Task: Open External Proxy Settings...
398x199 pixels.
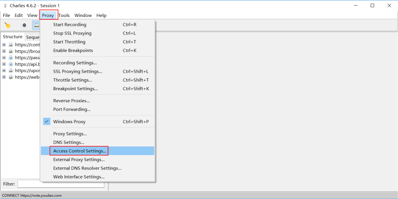Action: pyautogui.click(x=97, y=160)
